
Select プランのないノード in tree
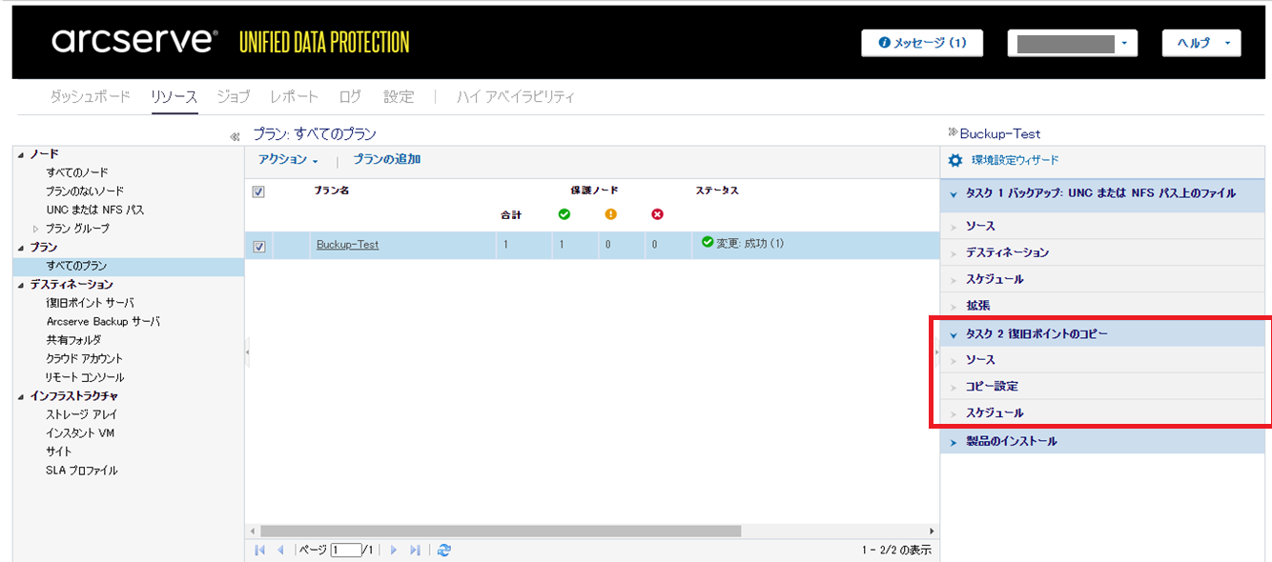(x=85, y=191)
